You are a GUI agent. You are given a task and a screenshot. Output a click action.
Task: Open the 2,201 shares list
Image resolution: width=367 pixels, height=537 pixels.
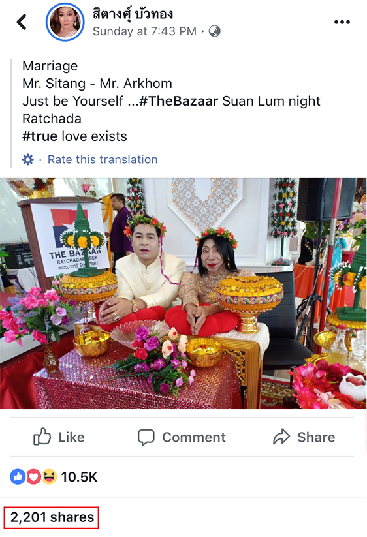point(52,517)
